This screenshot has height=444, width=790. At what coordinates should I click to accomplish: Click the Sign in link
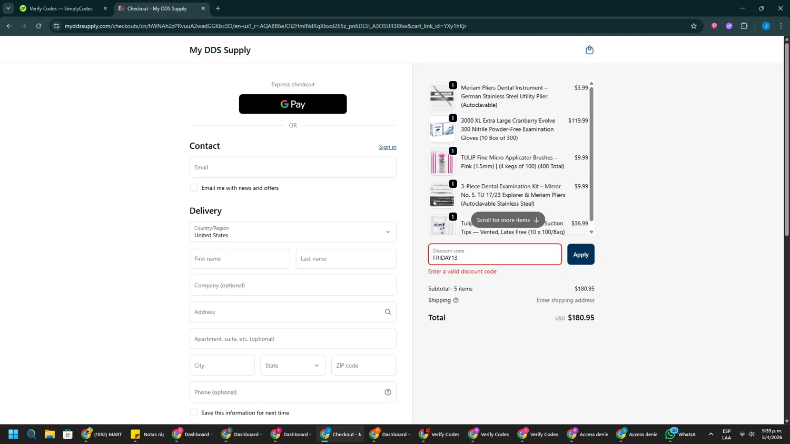click(388, 147)
